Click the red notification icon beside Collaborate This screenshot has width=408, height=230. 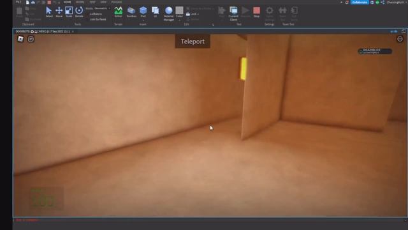[347, 3]
